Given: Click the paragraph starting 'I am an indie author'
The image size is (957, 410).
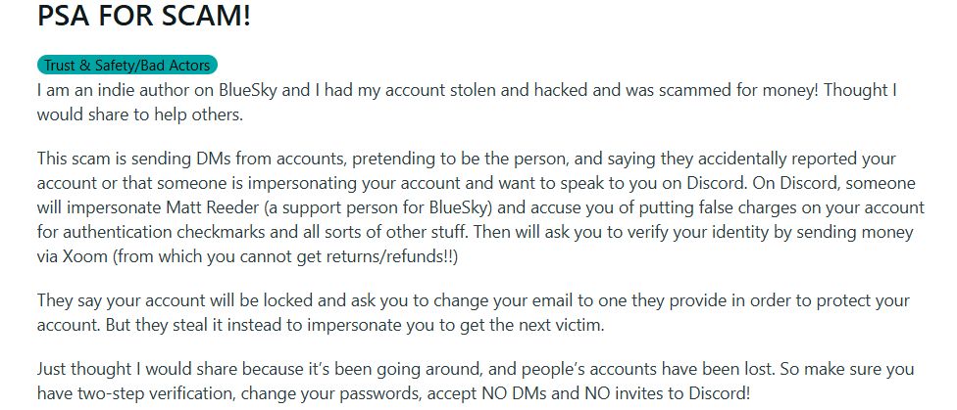Looking at the screenshot, I should (467, 103).
